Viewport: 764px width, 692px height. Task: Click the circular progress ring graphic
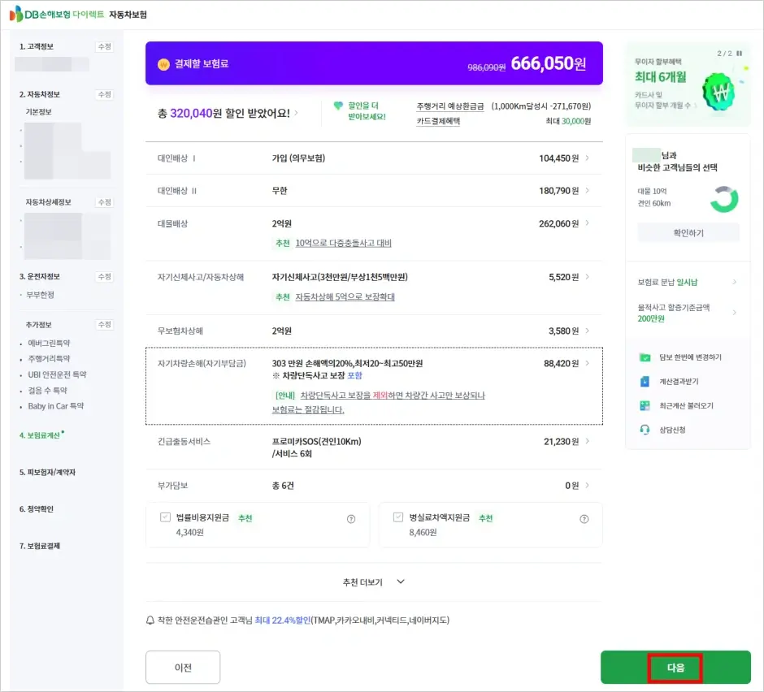724,199
